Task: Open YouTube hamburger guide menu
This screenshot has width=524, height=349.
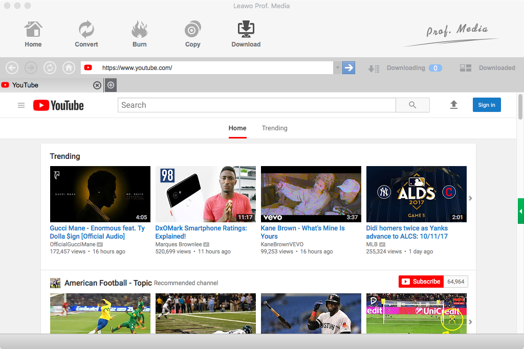Action: click(21, 105)
